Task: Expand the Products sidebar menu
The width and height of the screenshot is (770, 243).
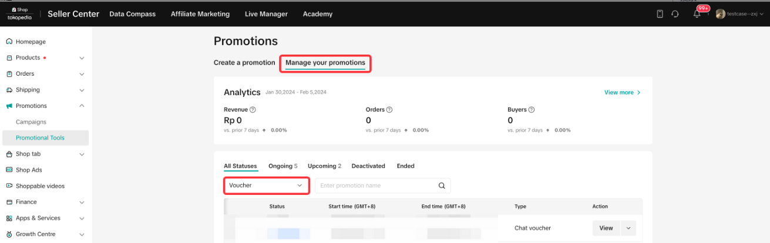Action: pos(82,58)
